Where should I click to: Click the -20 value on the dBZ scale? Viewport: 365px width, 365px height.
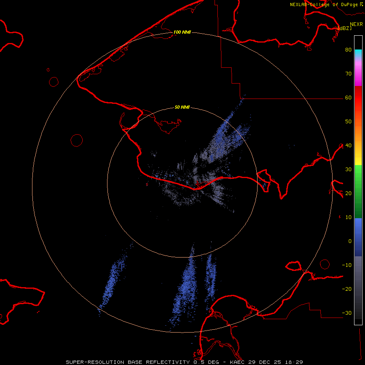347,289
